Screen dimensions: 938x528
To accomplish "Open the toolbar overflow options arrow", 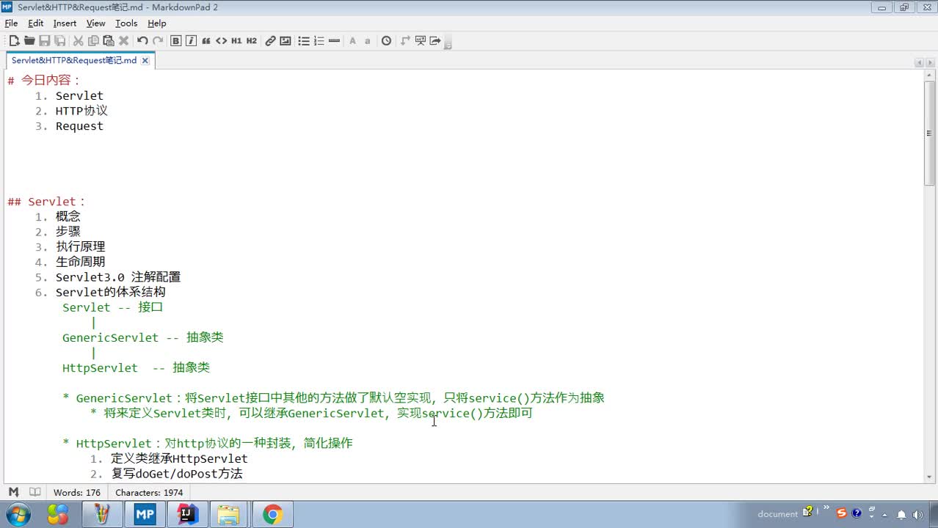I will pyautogui.click(x=448, y=44).
